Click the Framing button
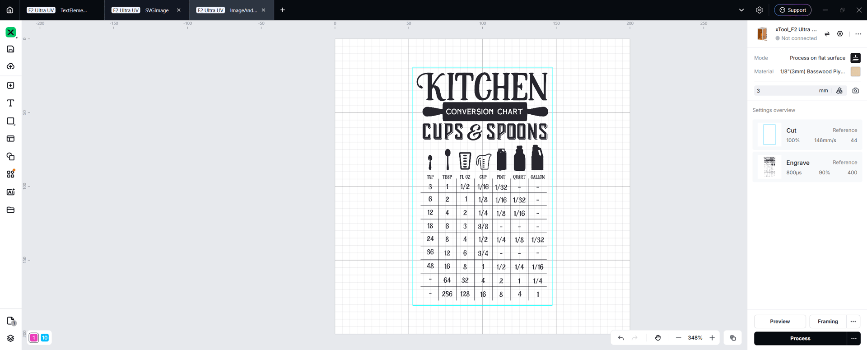867x350 pixels. (x=828, y=322)
